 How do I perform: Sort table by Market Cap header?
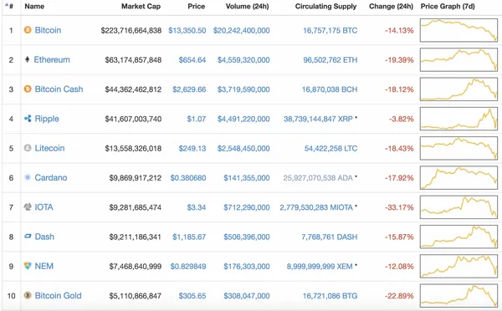(x=141, y=7)
